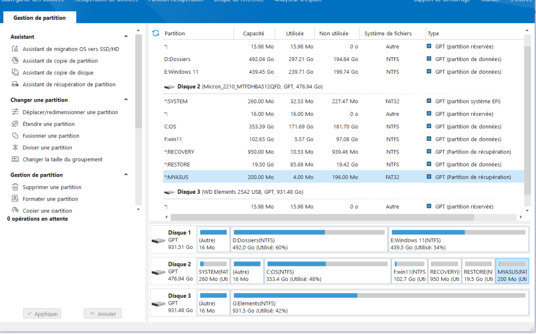Select the MYASUS 200 Mo block in the disk map

coord(512,271)
